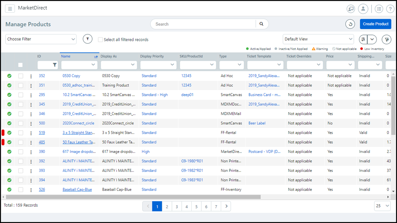Click the refresh circular arrow icon
The height and width of the screenshot is (223, 397).
[x=350, y=24]
